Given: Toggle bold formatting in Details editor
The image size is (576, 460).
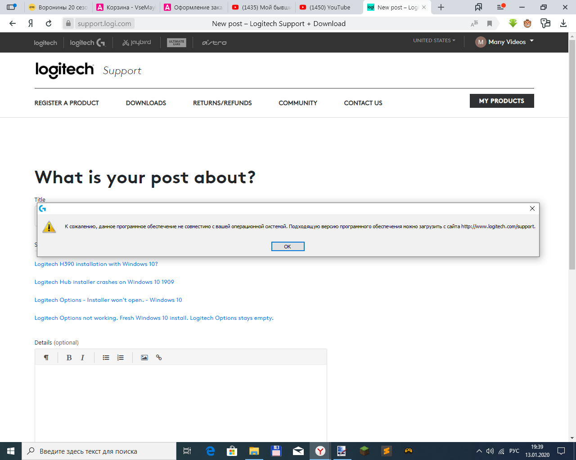Looking at the screenshot, I should pos(69,358).
